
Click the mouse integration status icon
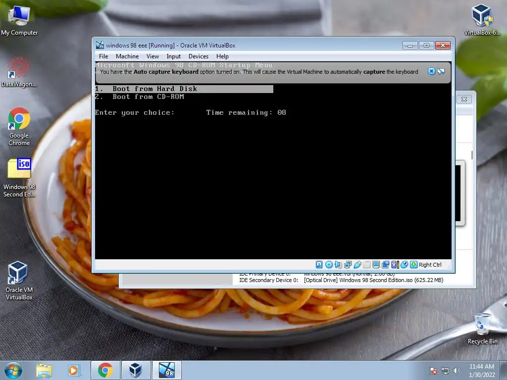click(404, 265)
